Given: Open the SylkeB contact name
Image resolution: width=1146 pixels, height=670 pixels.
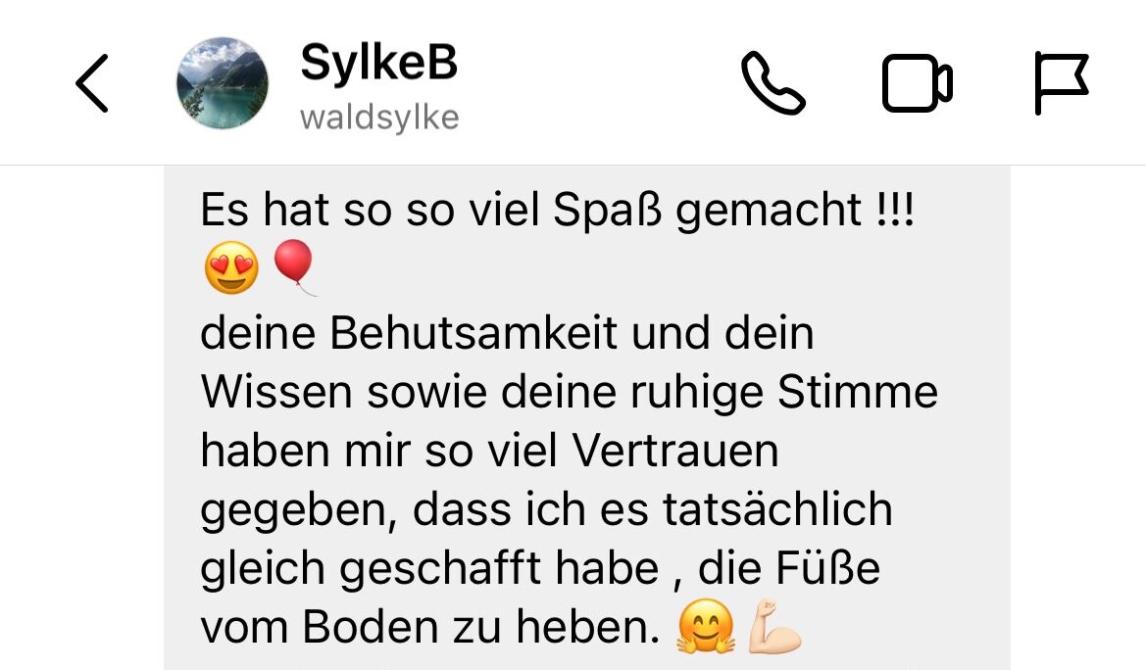Looking at the screenshot, I should 378,62.
